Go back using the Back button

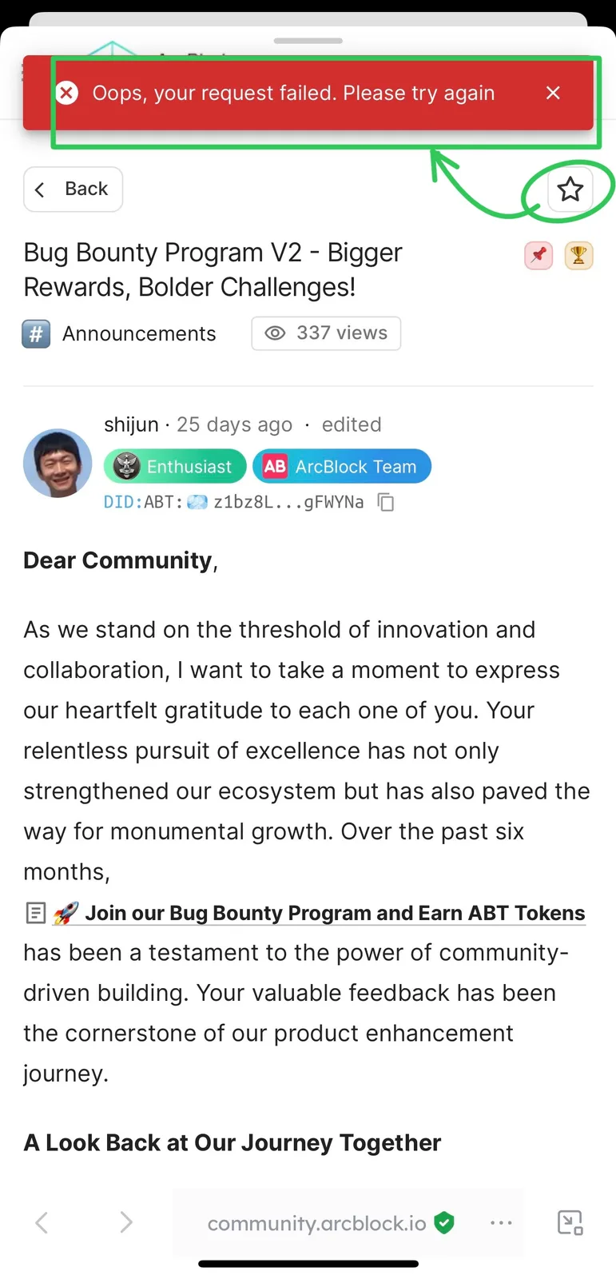click(x=74, y=189)
